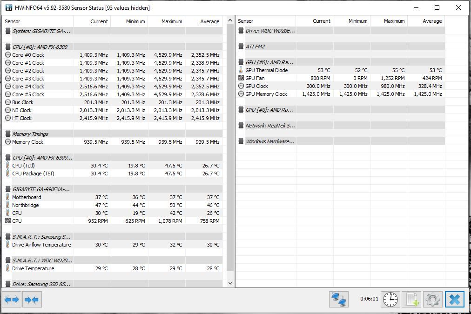Click right panel Average column header
471x314 pixels.
pos(426,21)
